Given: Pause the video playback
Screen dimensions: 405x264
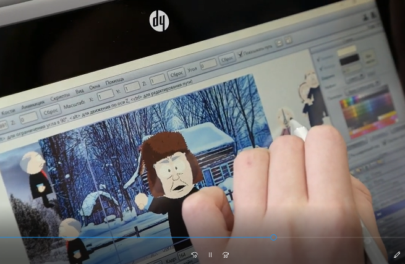Looking at the screenshot, I should 210,255.
